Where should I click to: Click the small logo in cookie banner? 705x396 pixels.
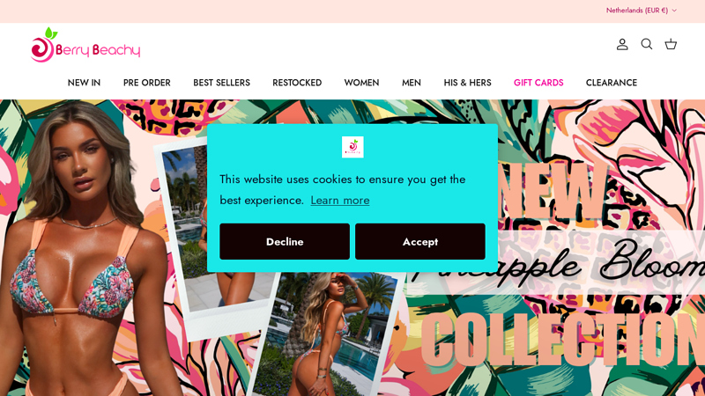352,147
